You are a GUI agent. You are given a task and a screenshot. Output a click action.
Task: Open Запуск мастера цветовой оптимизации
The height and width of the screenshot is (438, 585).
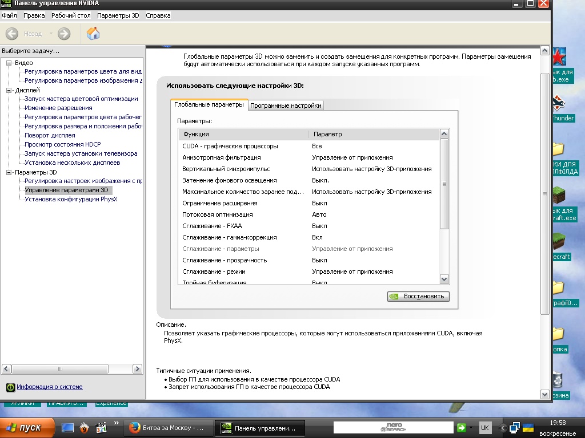pyautogui.click(x=81, y=99)
